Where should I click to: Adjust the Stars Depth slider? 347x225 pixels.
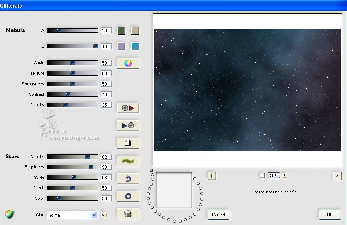click(72, 188)
